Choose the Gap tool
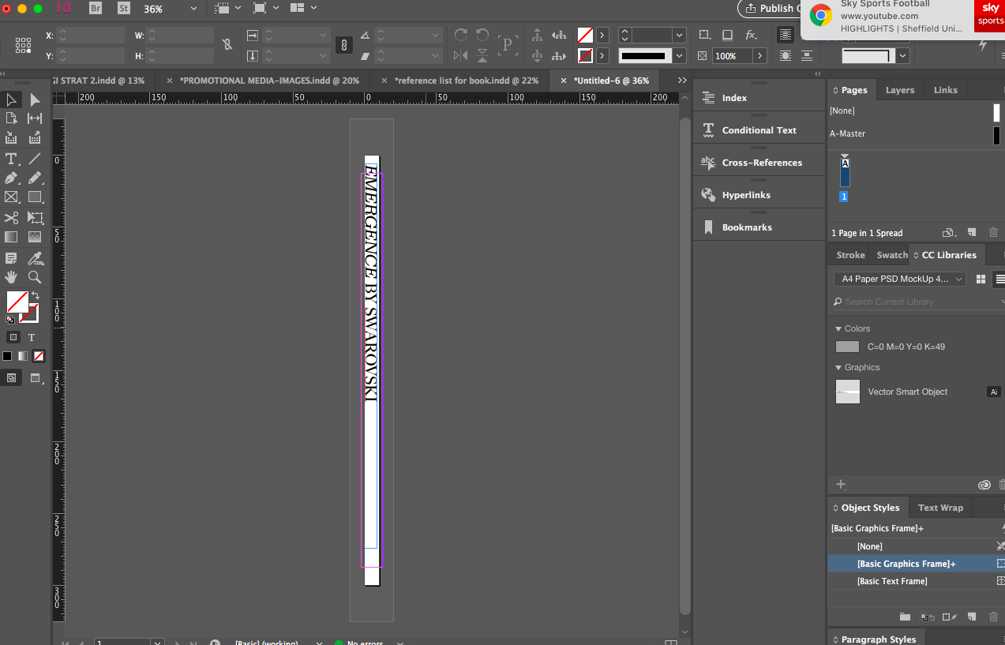 coord(35,118)
